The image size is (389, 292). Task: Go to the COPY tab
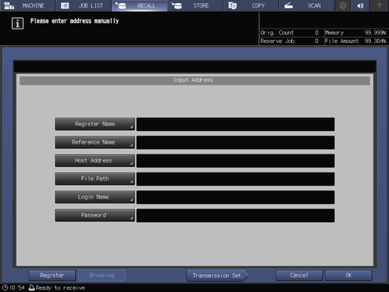[251, 5]
